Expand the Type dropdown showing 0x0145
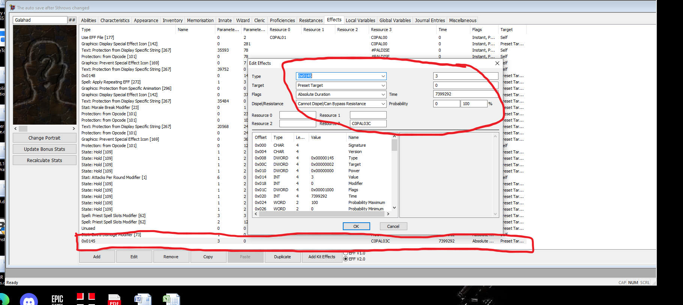This screenshot has height=305, width=683. tap(383, 76)
